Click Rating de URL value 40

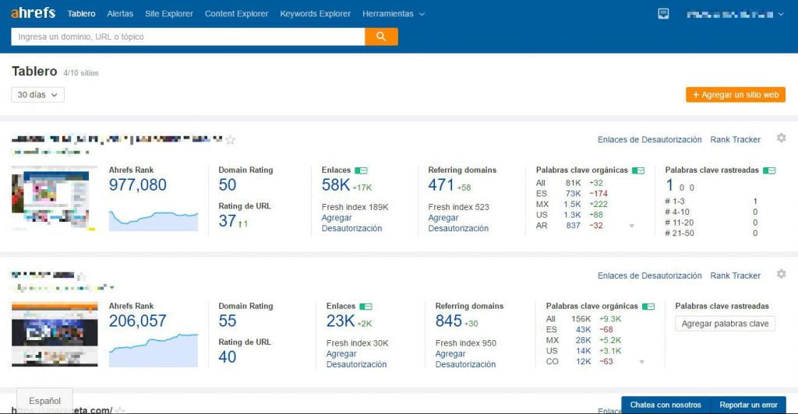(x=227, y=357)
